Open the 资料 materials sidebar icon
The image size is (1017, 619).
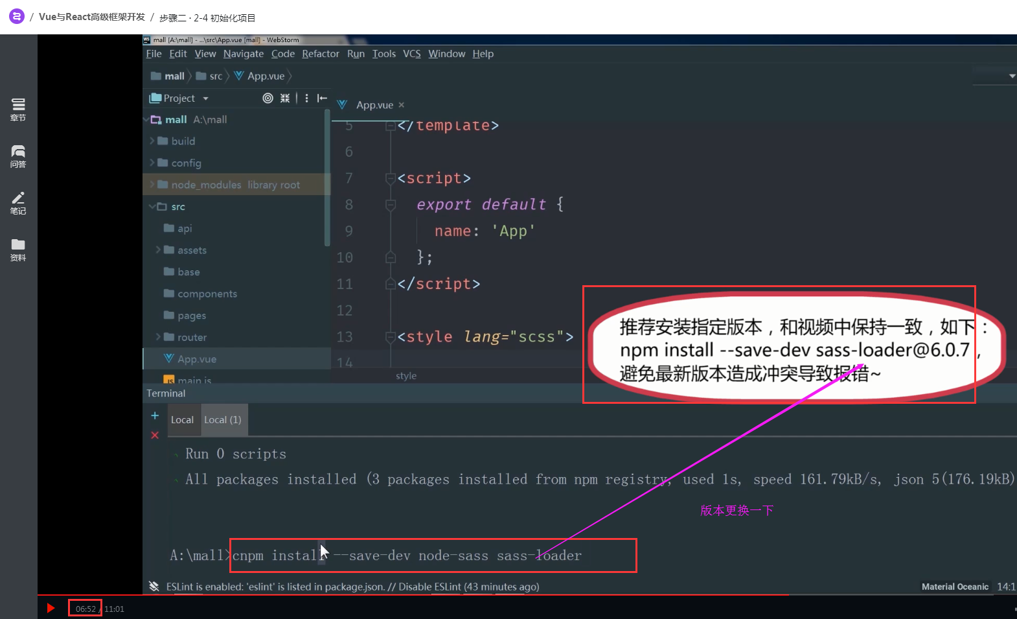[18, 250]
